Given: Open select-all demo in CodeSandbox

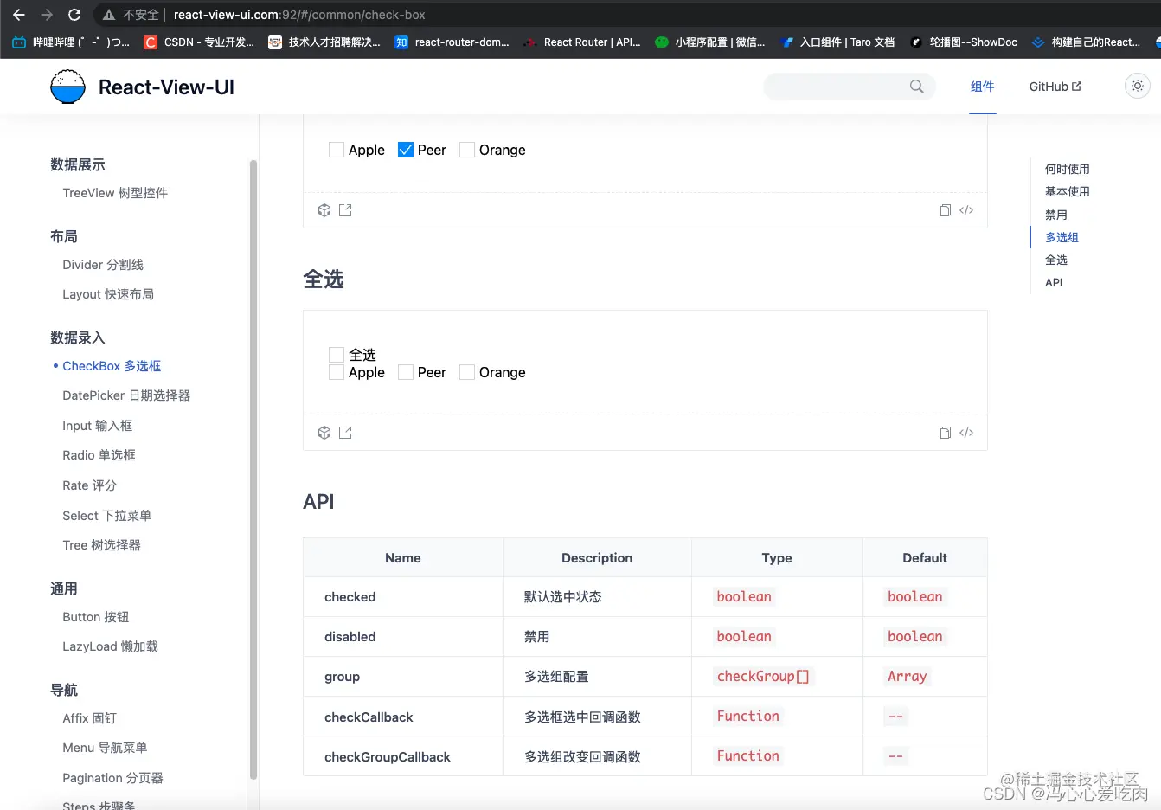Looking at the screenshot, I should coord(324,433).
